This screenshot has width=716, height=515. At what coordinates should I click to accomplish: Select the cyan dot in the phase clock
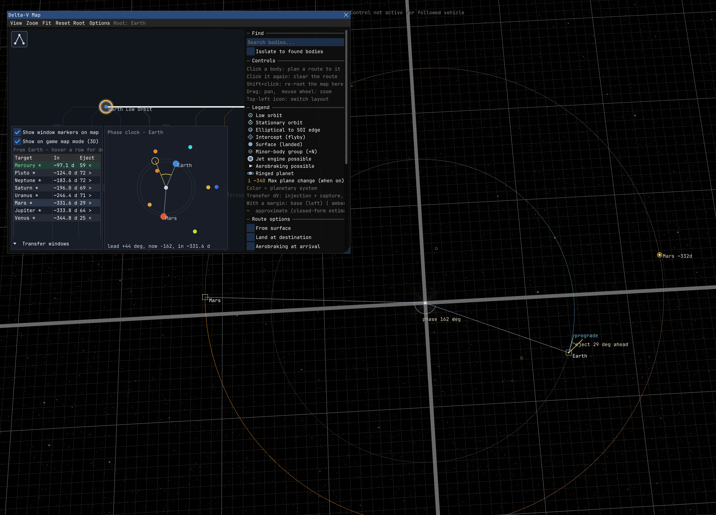[x=190, y=147]
